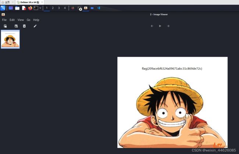Switch to workspace 1
Screen dimensions: 239x154
[x=47, y=8]
